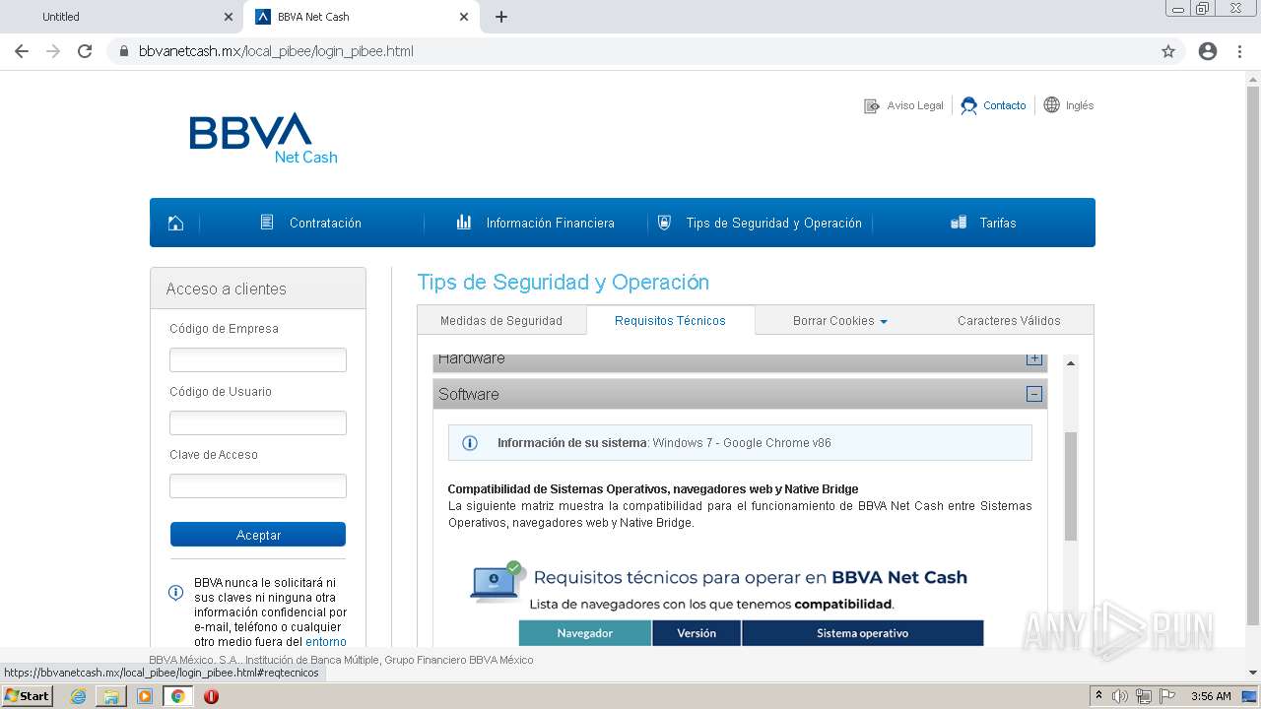This screenshot has width=1261, height=709.
Task: Click the BBVA Net Cash logo
Action: tap(263, 138)
